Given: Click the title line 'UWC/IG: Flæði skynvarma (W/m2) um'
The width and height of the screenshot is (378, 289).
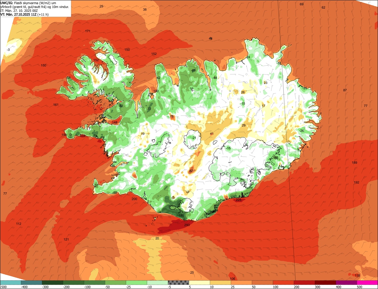Looking at the screenshot, I should click(x=28, y=3).
